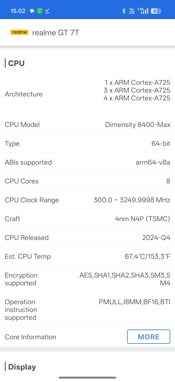
Task: Tap the Bluetooth status bar icon
Action: (x=124, y=11)
